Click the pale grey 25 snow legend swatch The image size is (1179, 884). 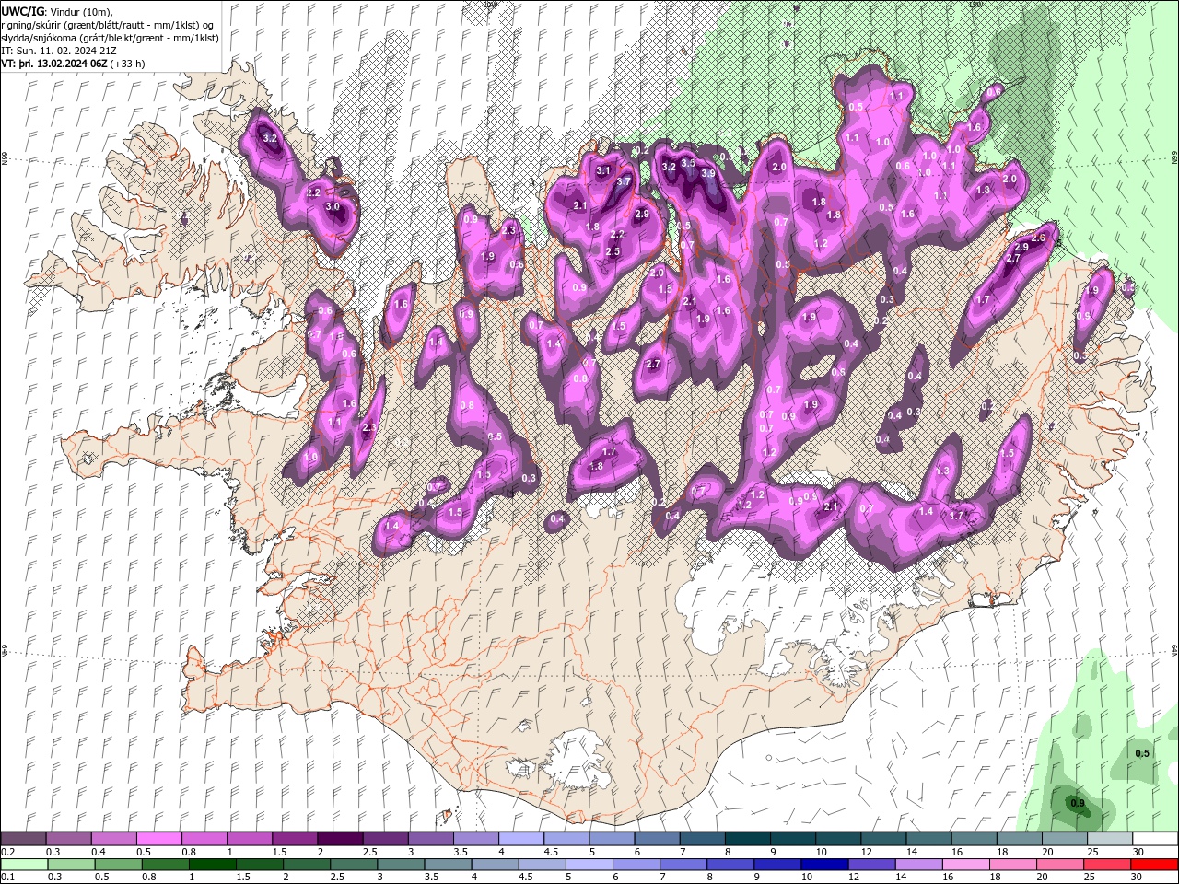pos(1109,839)
